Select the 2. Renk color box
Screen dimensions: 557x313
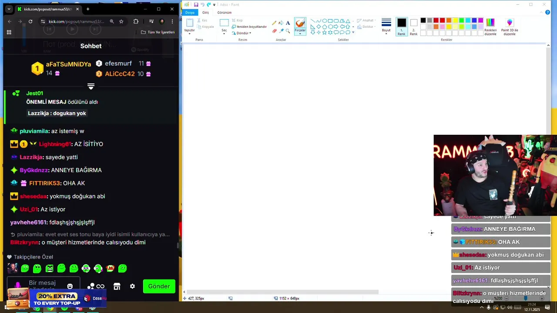pyautogui.click(x=413, y=27)
